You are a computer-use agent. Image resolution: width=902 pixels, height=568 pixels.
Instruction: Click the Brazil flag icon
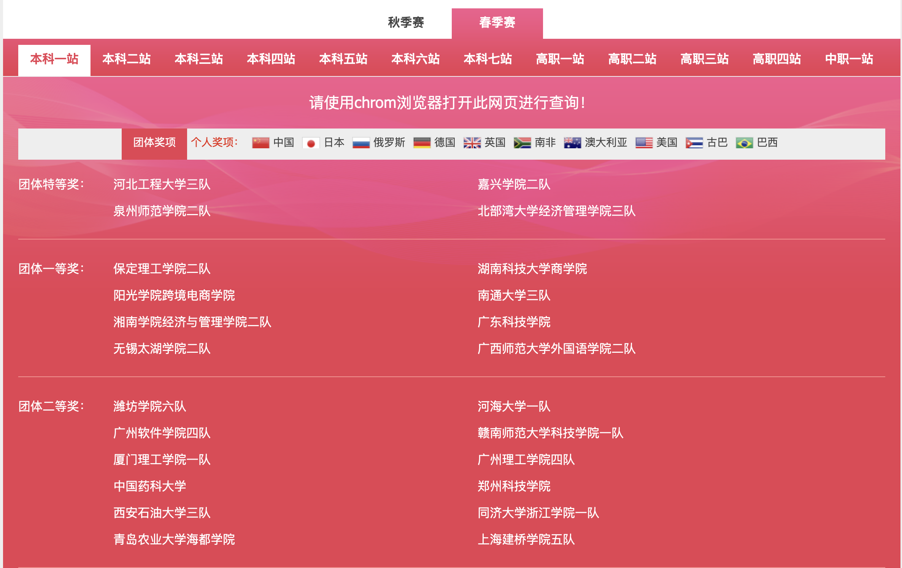(x=744, y=143)
